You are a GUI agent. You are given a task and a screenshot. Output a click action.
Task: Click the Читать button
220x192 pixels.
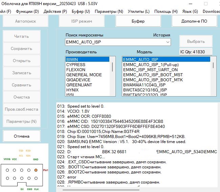22,36
